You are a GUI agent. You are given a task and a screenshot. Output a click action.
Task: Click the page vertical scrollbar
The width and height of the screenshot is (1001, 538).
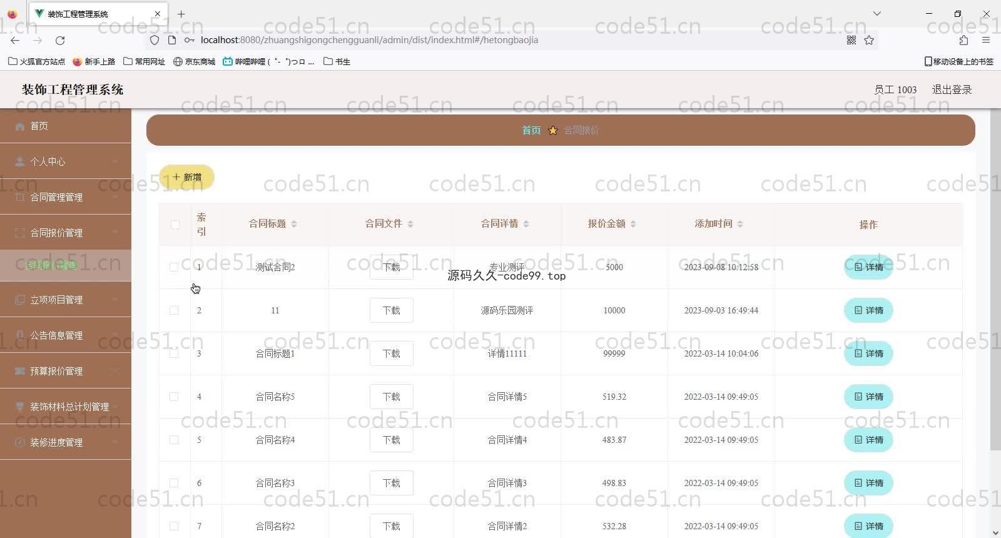coord(995,280)
